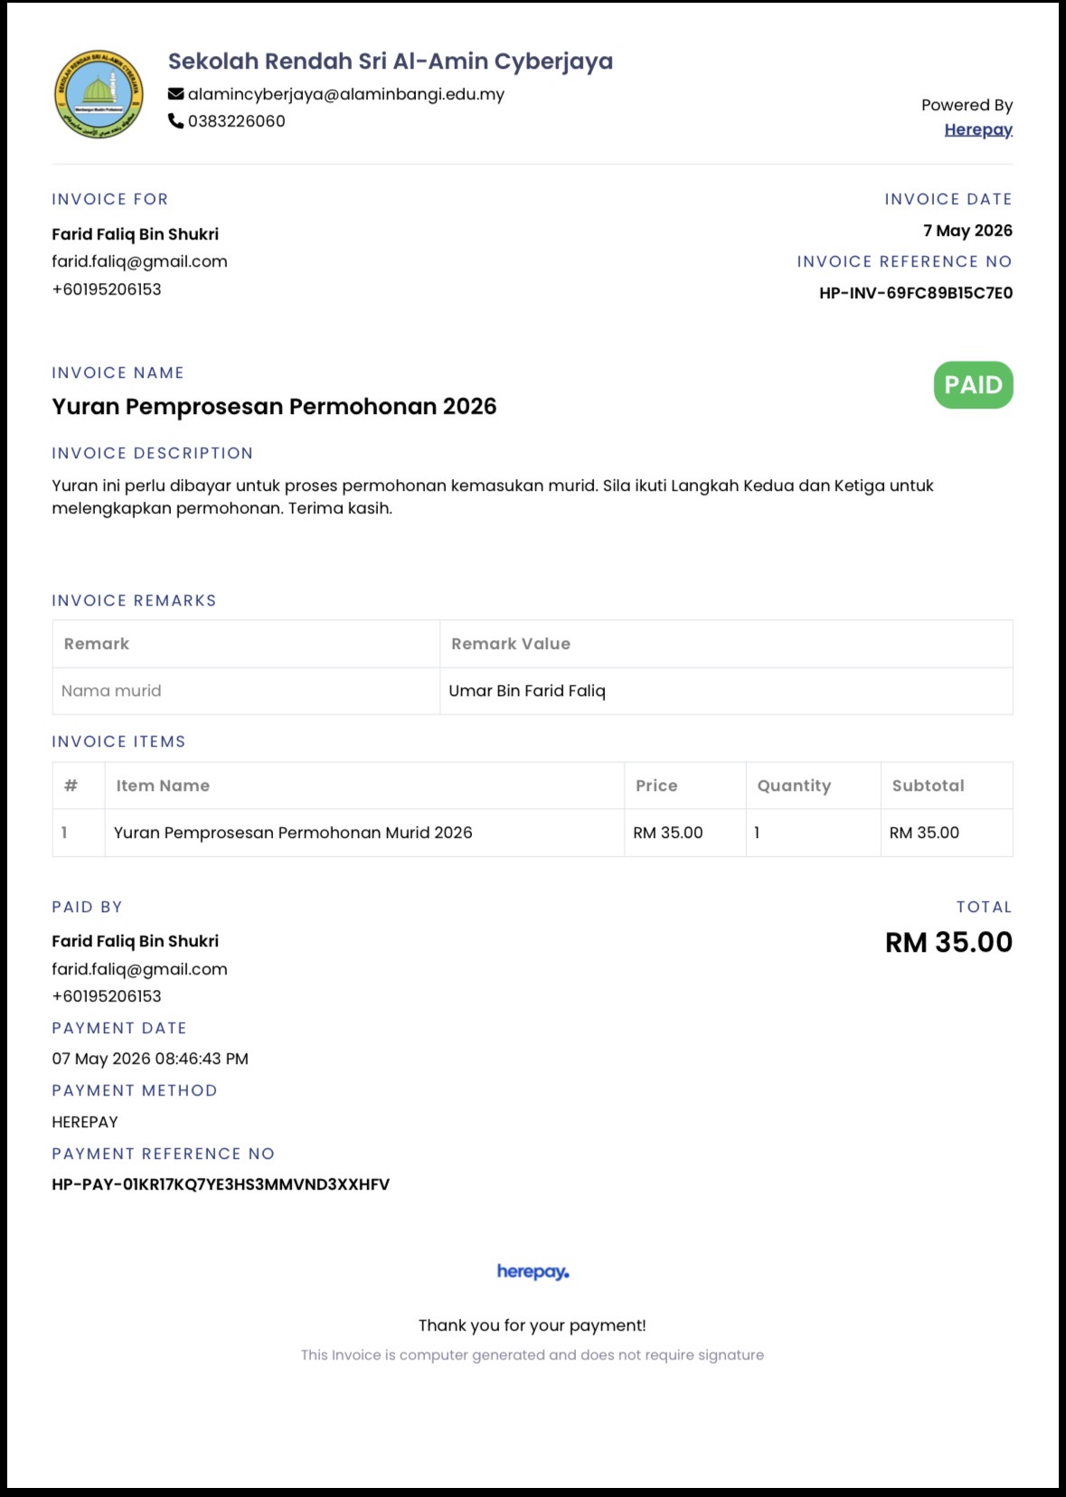Click the phone handset icon
1066x1497 pixels.
pyautogui.click(x=176, y=121)
